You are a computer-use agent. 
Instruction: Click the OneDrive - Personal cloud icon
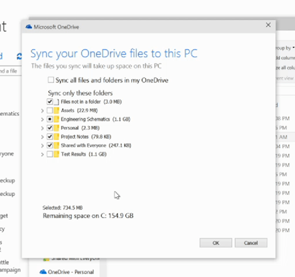(43, 272)
